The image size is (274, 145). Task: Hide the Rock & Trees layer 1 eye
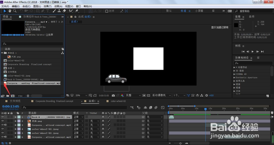point(2,117)
